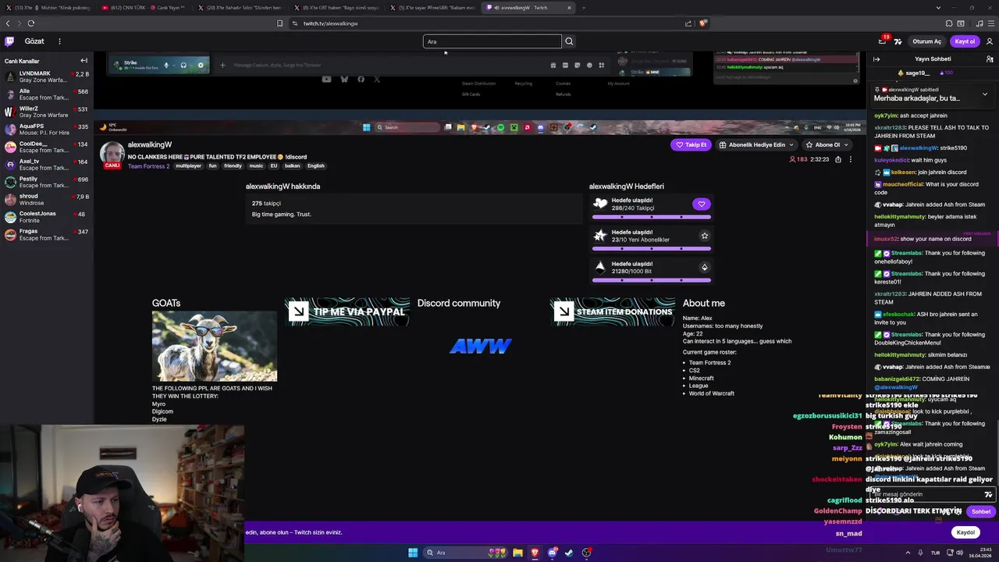
Task: Click the share icon beside stream uptime
Action: [x=838, y=159]
